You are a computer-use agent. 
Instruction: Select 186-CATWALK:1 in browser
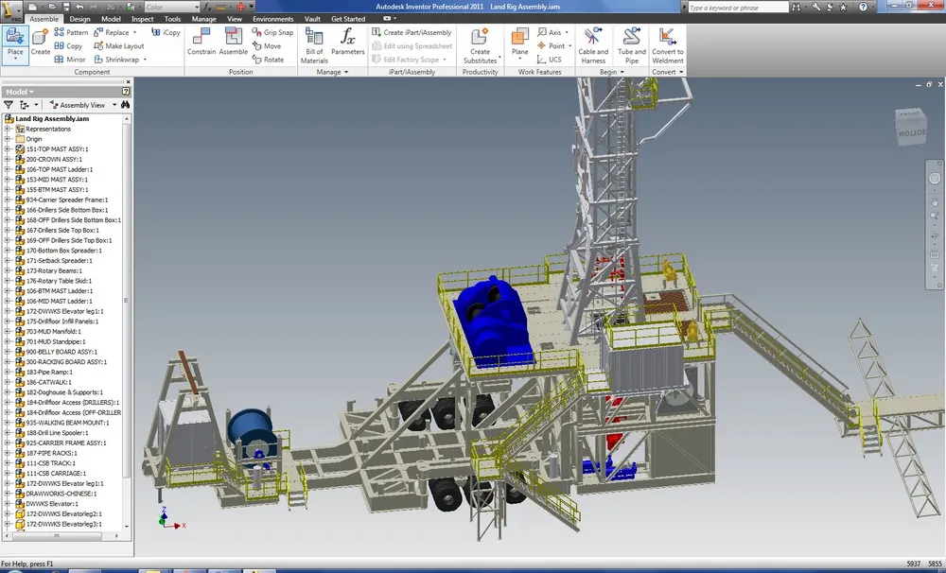(x=49, y=382)
